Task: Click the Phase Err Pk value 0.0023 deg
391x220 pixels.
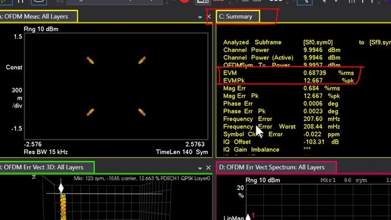Action: [x=320, y=111]
